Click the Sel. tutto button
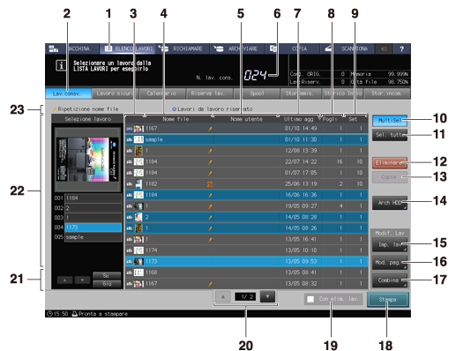The image size is (456, 351). pyautogui.click(x=390, y=135)
